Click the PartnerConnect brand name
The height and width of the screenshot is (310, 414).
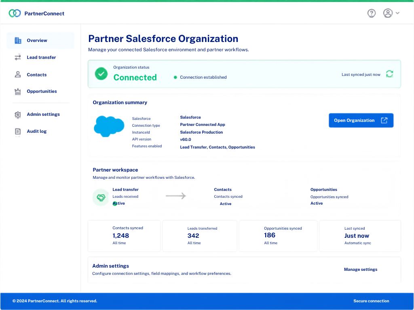44,13
